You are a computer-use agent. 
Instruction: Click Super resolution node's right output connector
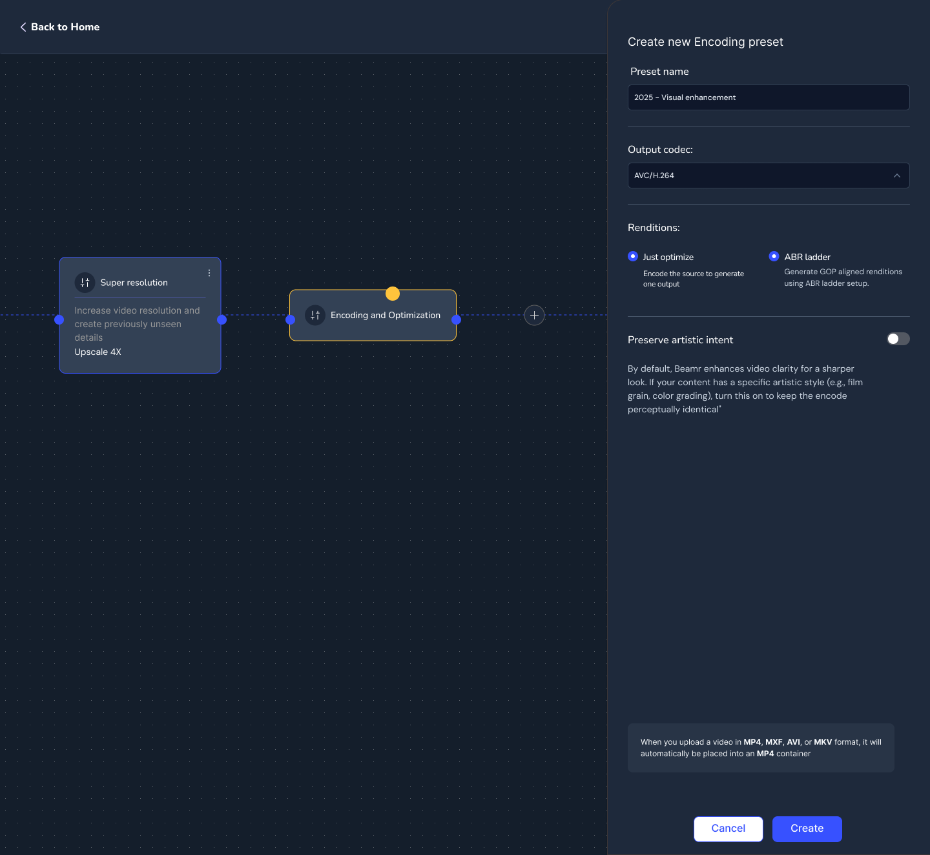pyautogui.click(x=222, y=319)
